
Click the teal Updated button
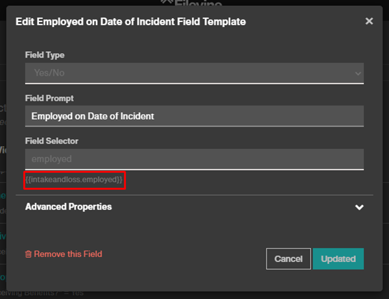click(x=338, y=259)
